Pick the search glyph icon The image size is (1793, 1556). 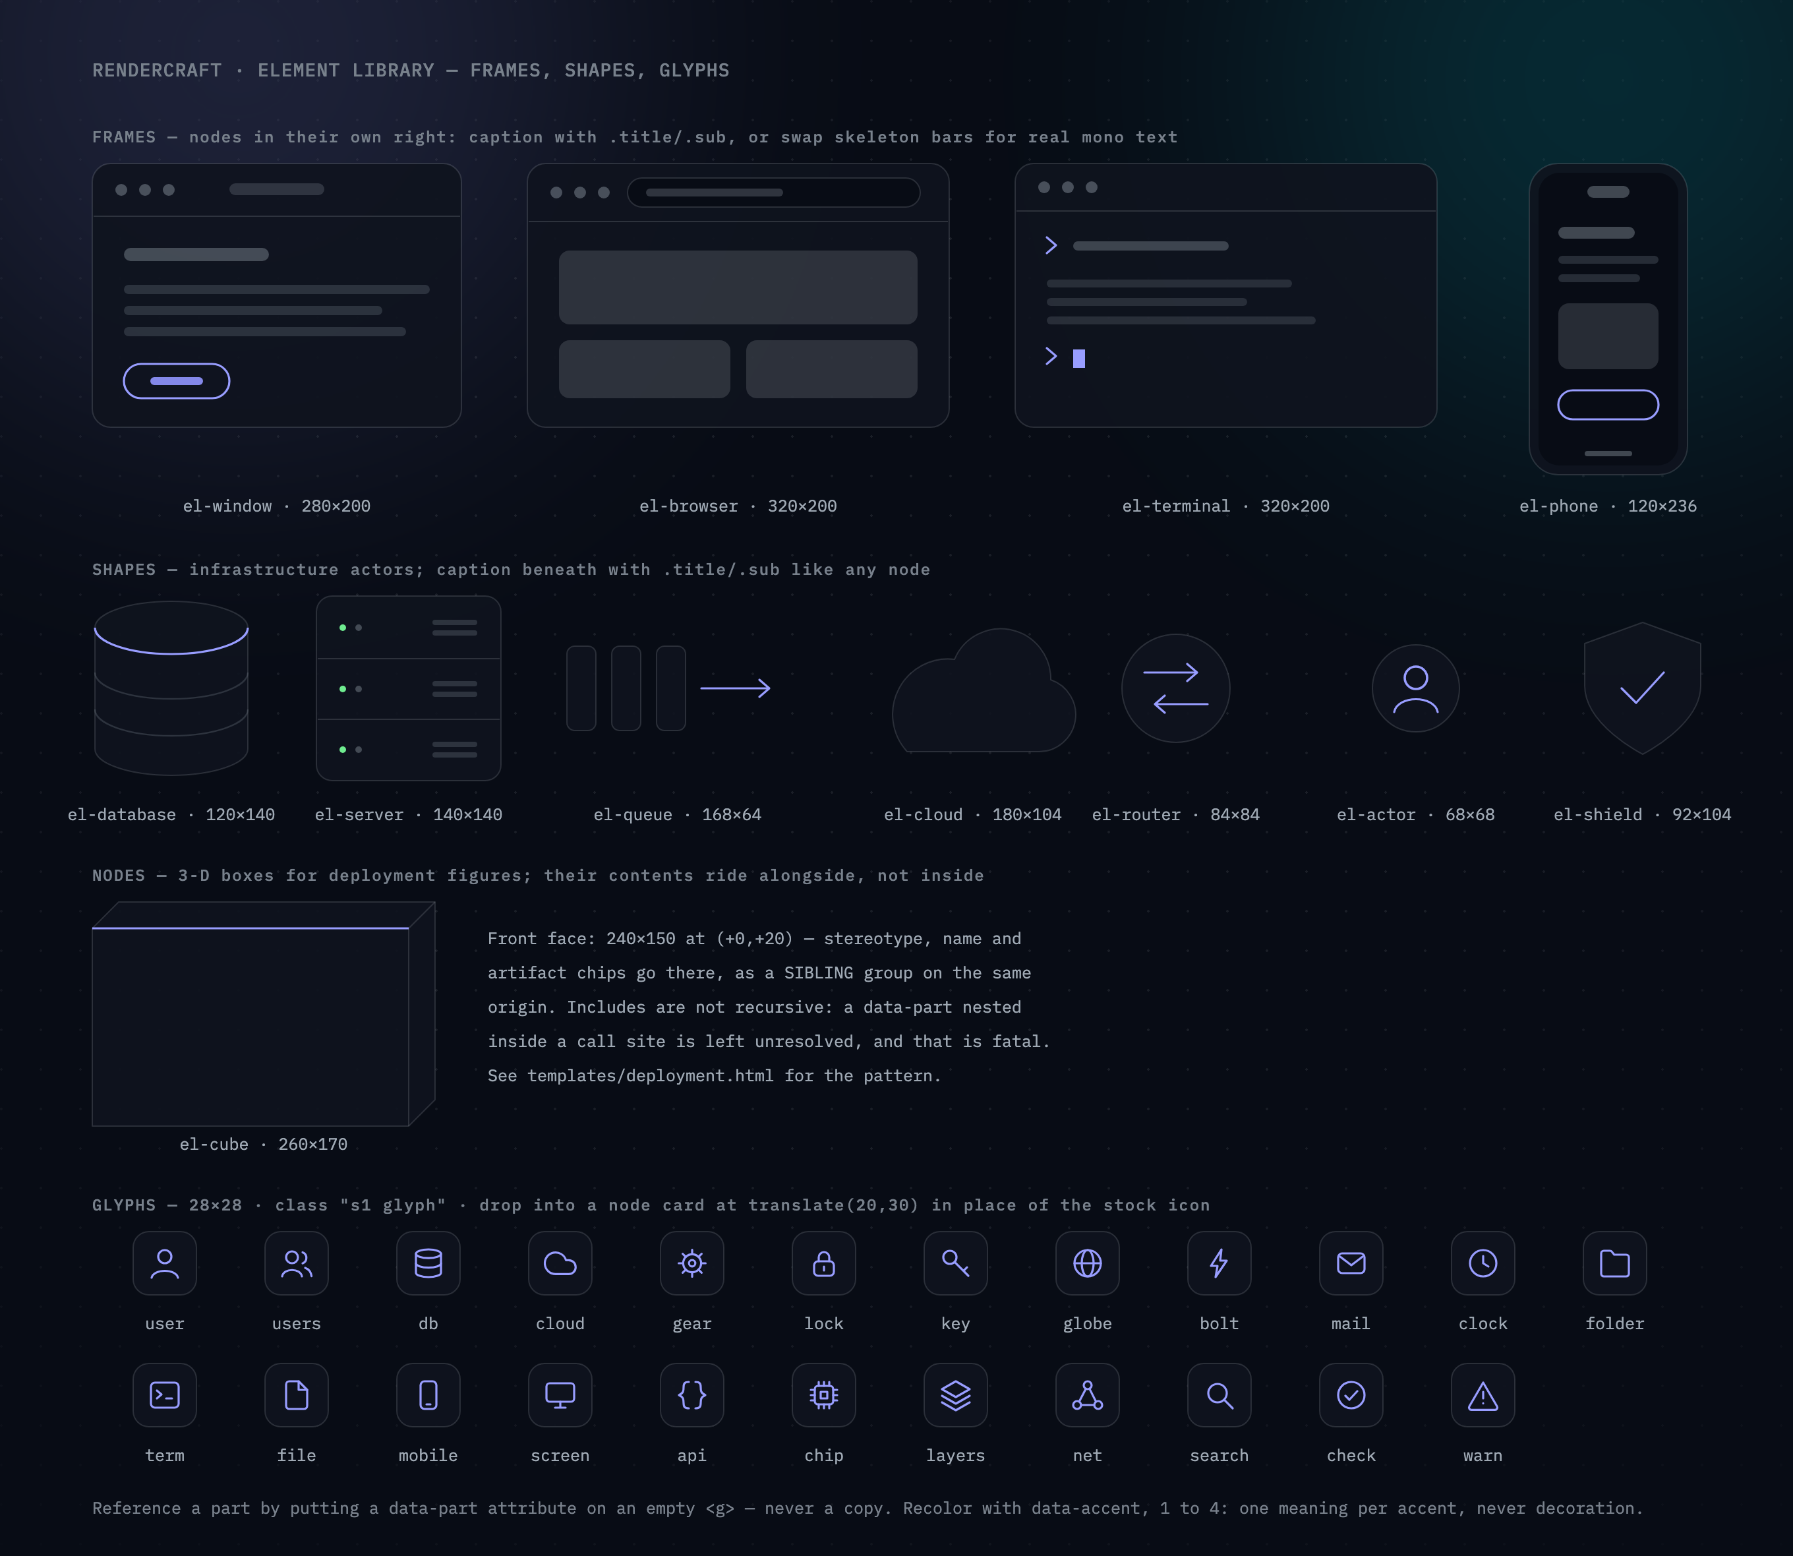pyautogui.click(x=1219, y=1395)
